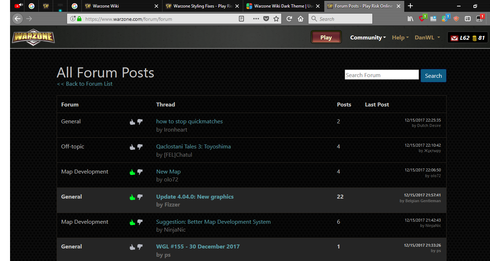Open the browser sidebar panels icon

[467, 19]
